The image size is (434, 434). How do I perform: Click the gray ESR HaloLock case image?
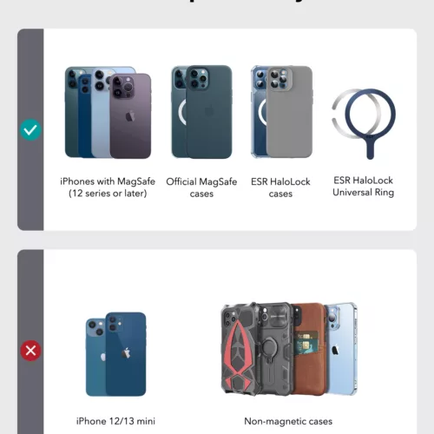(x=289, y=112)
